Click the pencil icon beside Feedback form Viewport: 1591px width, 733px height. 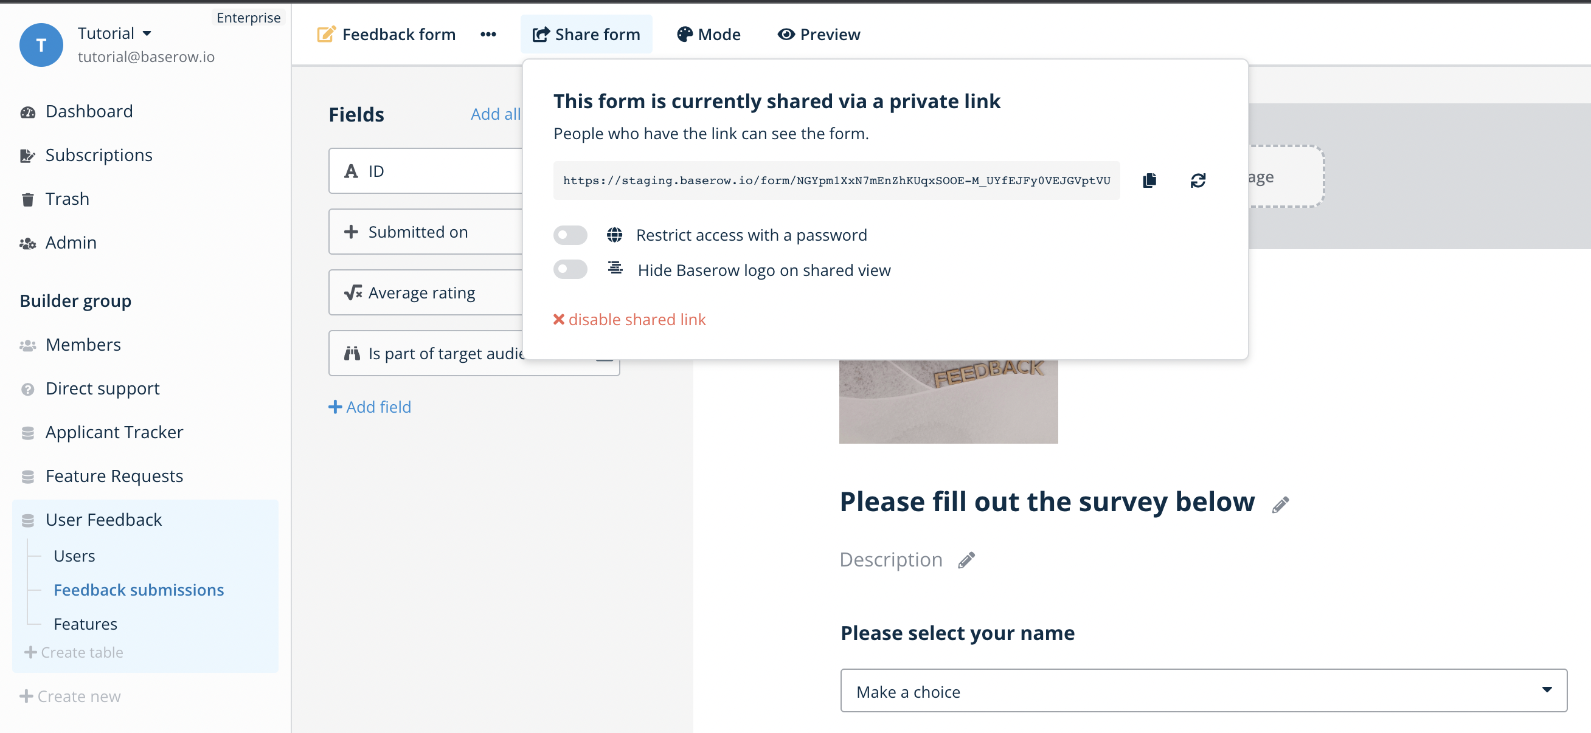pos(326,34)
